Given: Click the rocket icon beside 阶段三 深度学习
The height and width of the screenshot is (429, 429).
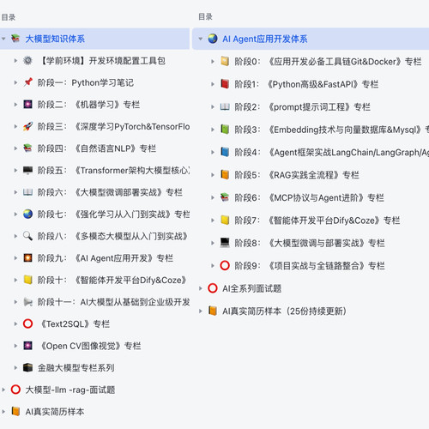Looking at the screenshot, I should coord(27,126).
